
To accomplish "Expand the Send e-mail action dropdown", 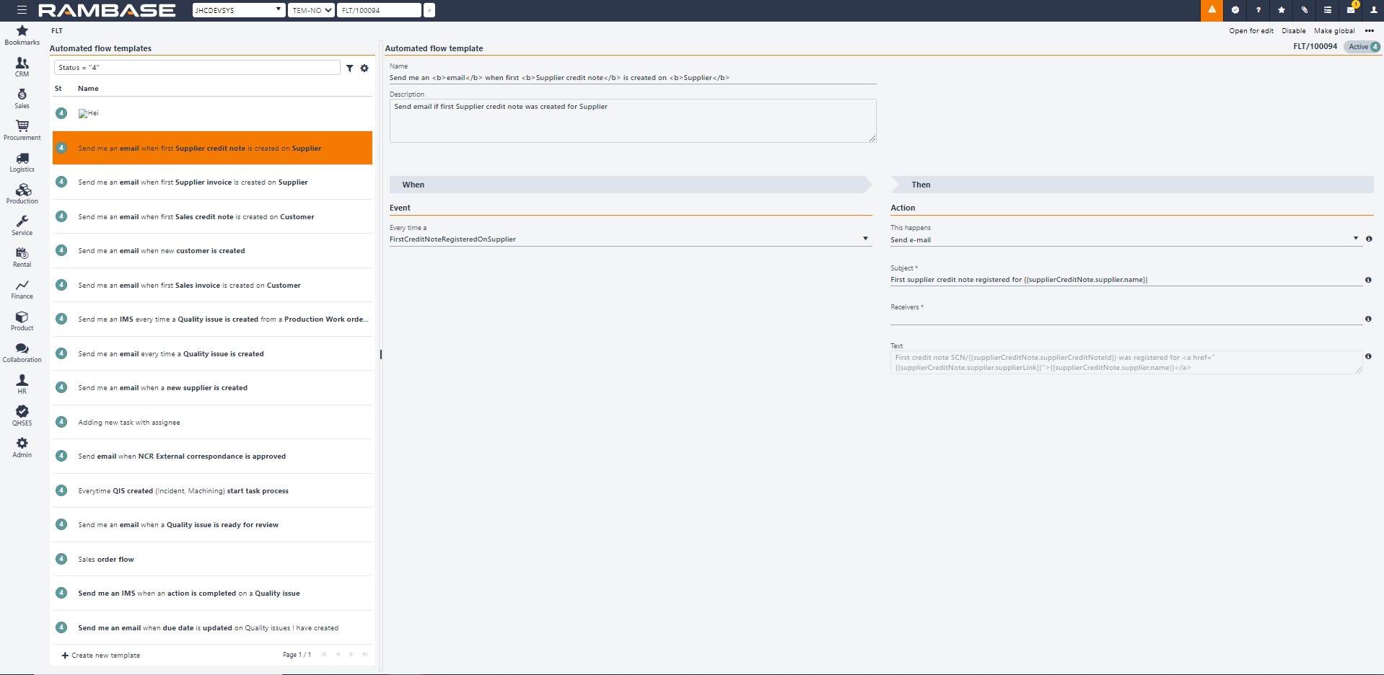I will tap(1355, 239).
